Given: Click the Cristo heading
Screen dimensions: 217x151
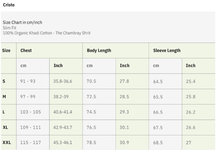Looking at the screenshot, I should click(9, 5).
